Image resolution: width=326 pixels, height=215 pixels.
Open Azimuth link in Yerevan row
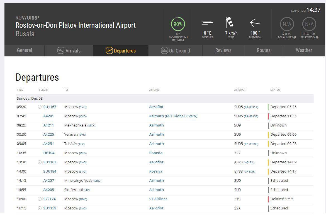156,134
